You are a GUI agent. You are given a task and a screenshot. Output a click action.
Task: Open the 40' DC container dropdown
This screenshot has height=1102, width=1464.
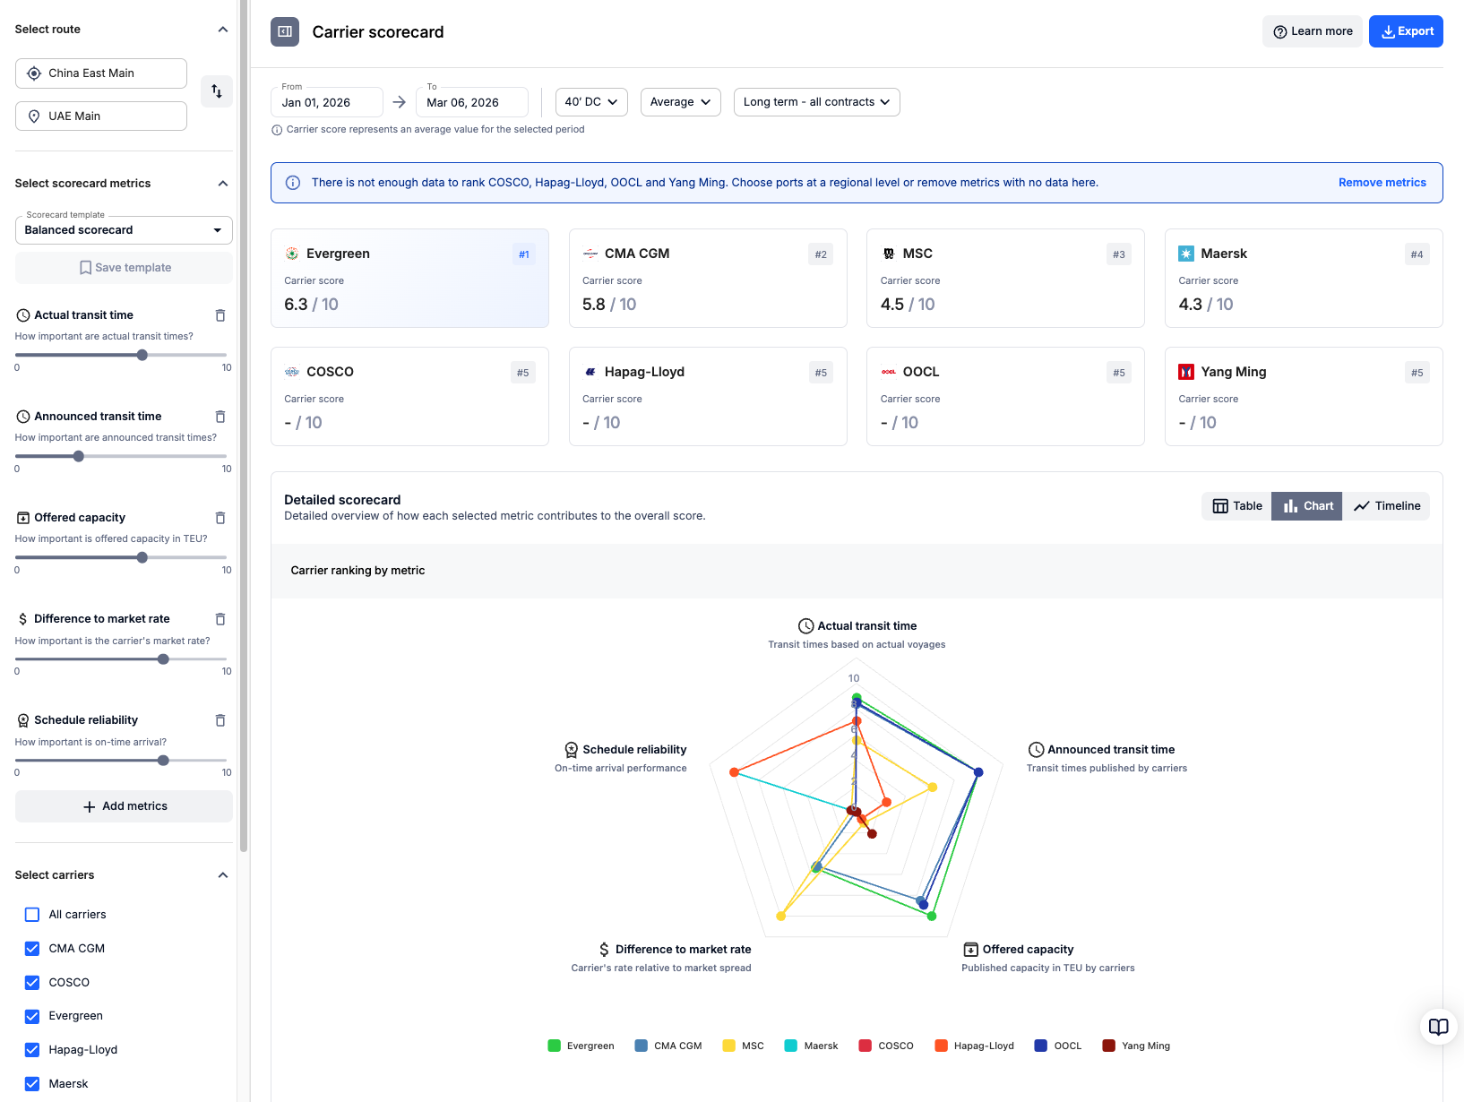click(x=591, y=102)
